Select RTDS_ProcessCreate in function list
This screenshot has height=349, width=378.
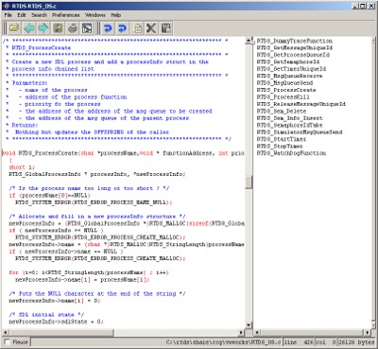click(286, 90)
